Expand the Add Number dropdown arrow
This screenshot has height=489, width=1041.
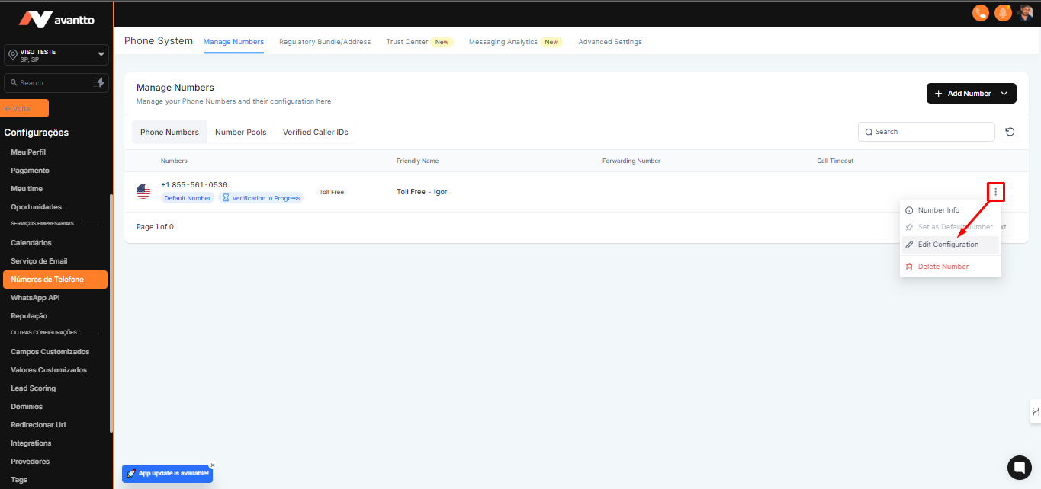pos(1004,94)
